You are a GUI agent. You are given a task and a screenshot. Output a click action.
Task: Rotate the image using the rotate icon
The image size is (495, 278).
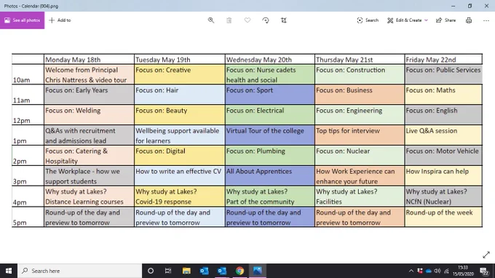[266, 20]
